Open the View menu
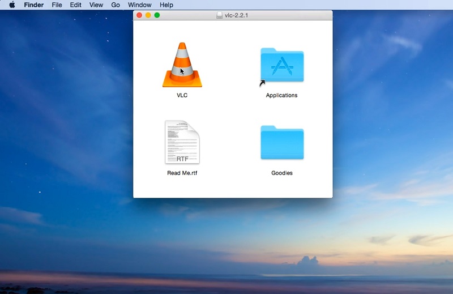453x294 pixels. pyautogui.click(x=96, y=5)
